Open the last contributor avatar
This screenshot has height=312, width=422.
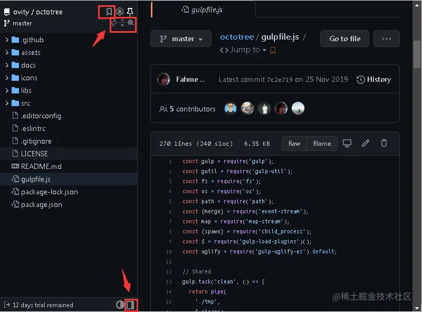(x=298, y=108)
